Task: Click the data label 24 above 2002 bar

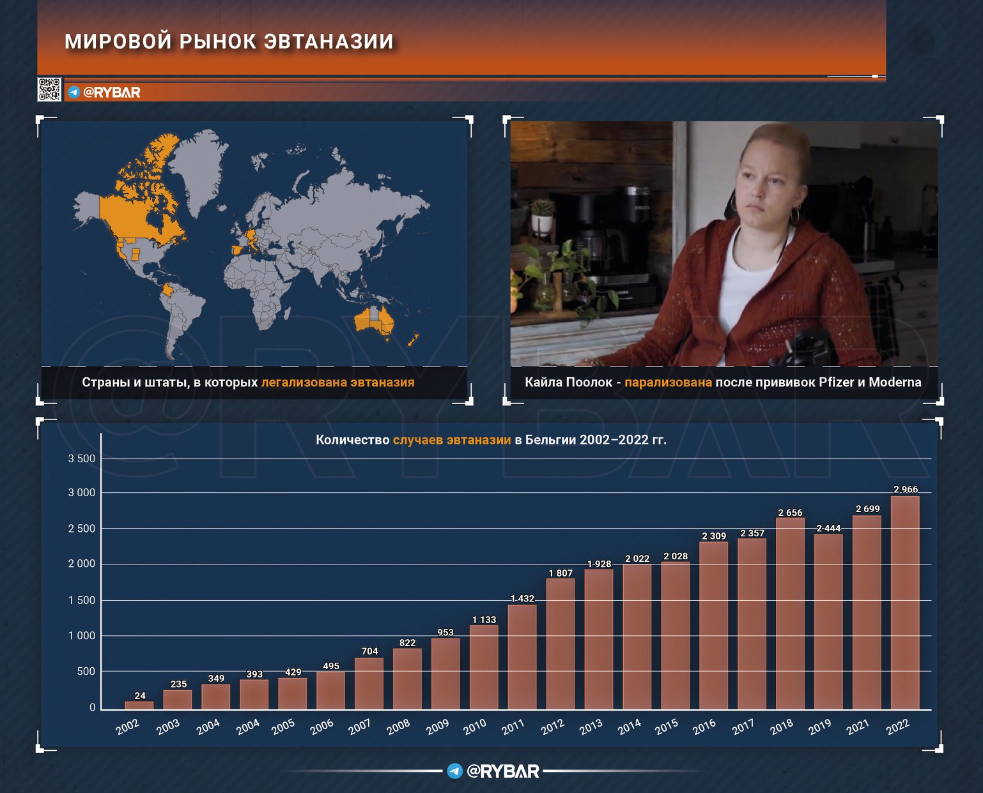Action: [140, 696]
